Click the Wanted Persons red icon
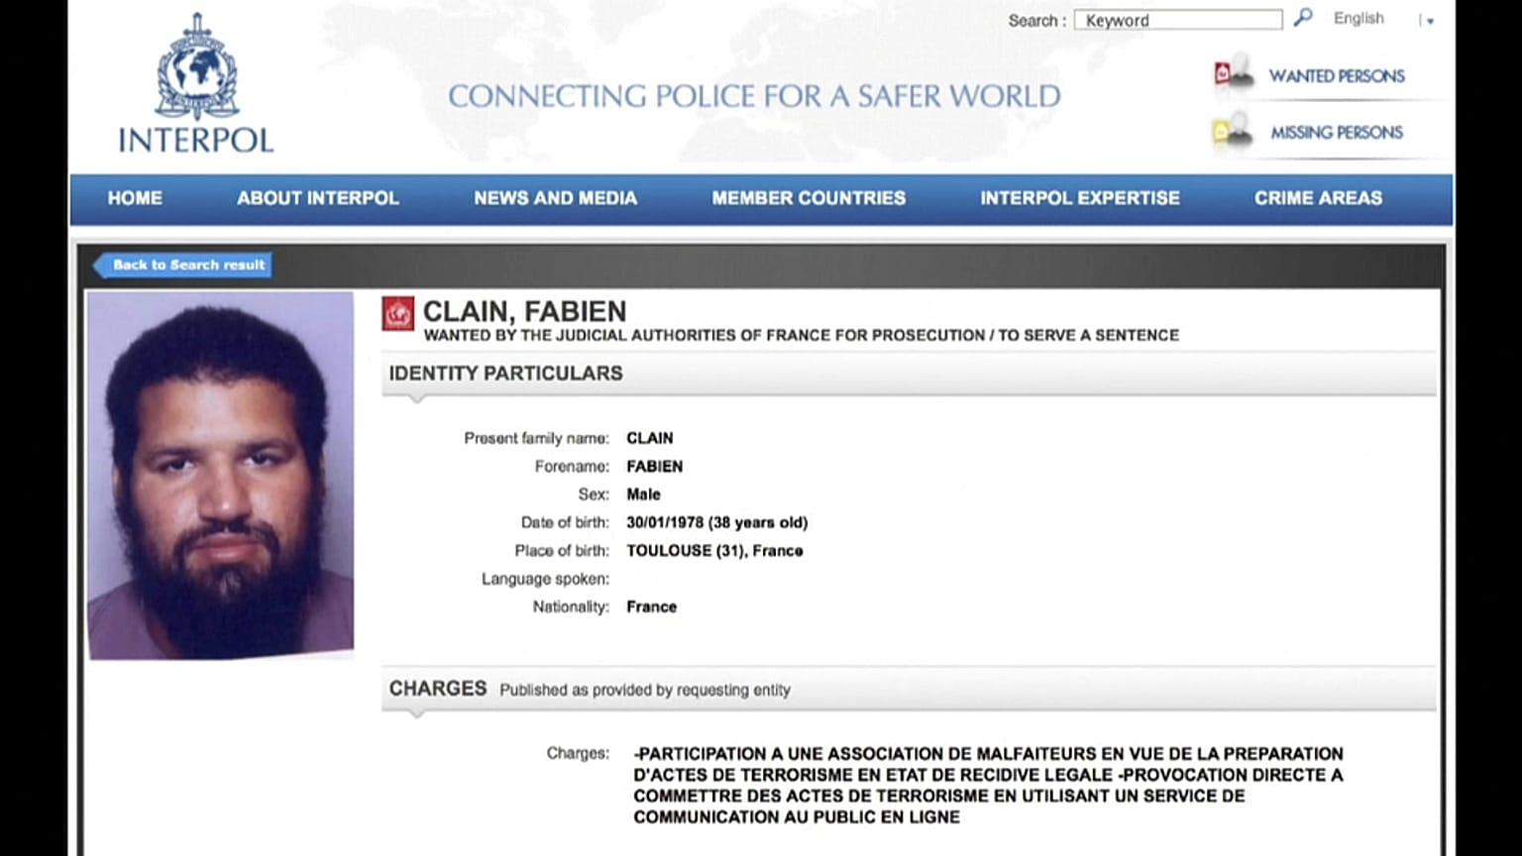The height and width of the screenshot is (856, 1522). [x=1232, y=73]
